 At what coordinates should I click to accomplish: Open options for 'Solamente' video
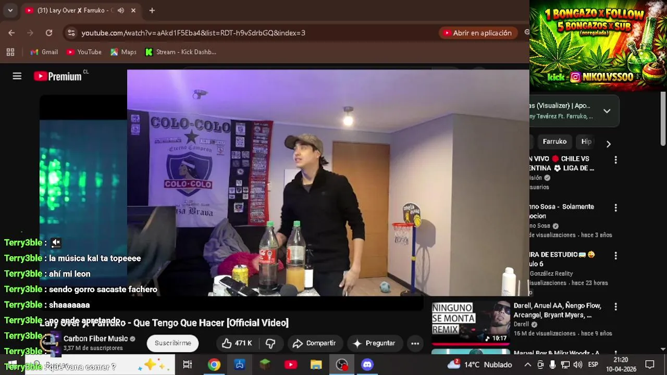615,208
